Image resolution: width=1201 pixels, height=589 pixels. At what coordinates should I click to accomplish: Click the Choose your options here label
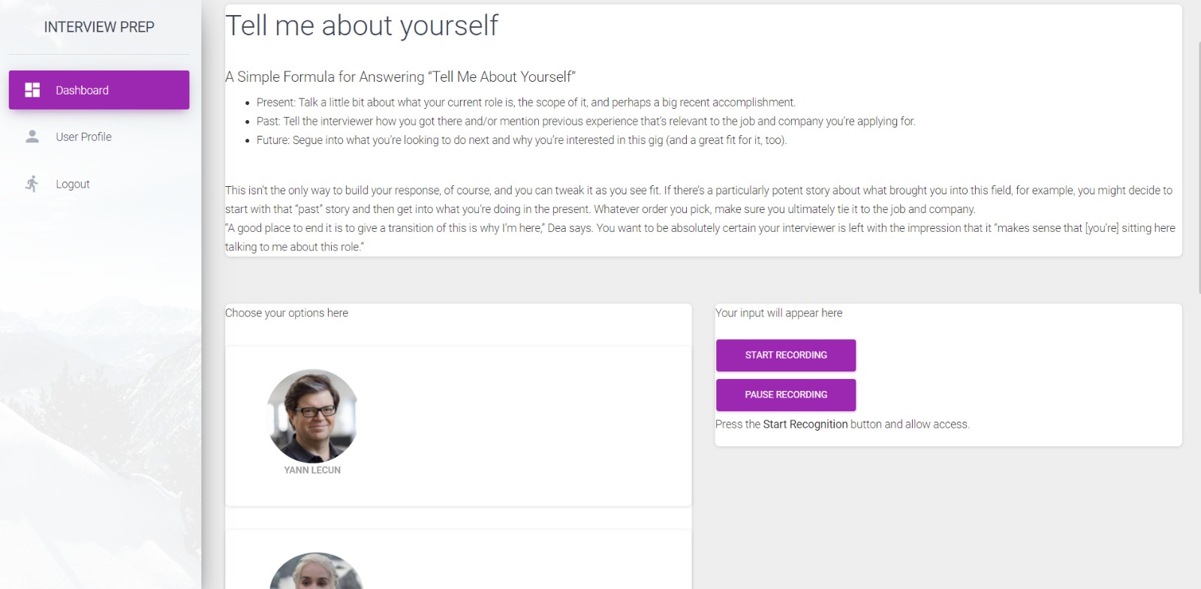[x=287, y=313]
